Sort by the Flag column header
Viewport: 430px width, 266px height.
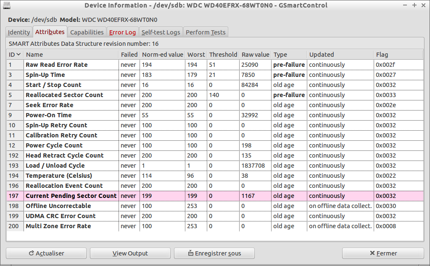398,55
